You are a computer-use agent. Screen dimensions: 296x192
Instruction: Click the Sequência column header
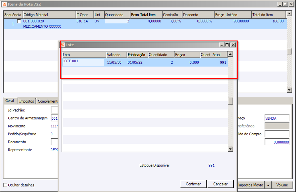(13, 15)
